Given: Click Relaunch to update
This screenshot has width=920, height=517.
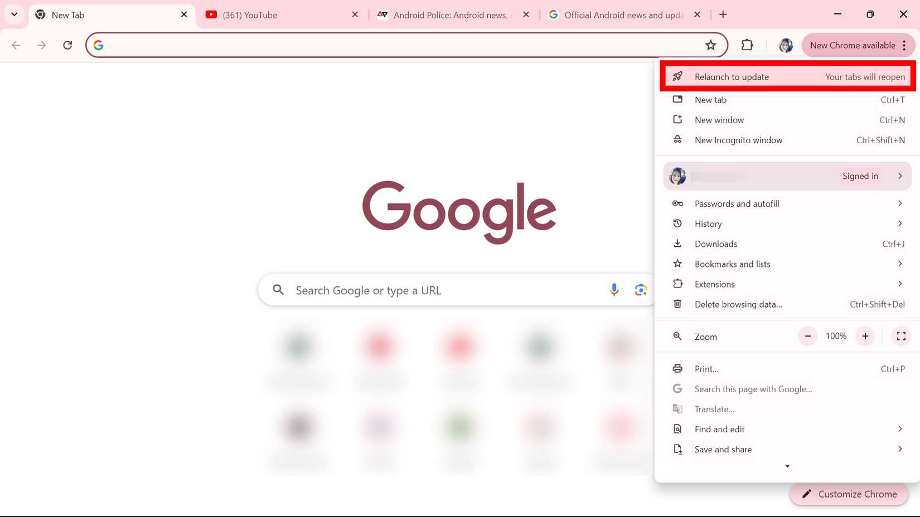Looking at the screenshot, I should [x=732, y=76].
